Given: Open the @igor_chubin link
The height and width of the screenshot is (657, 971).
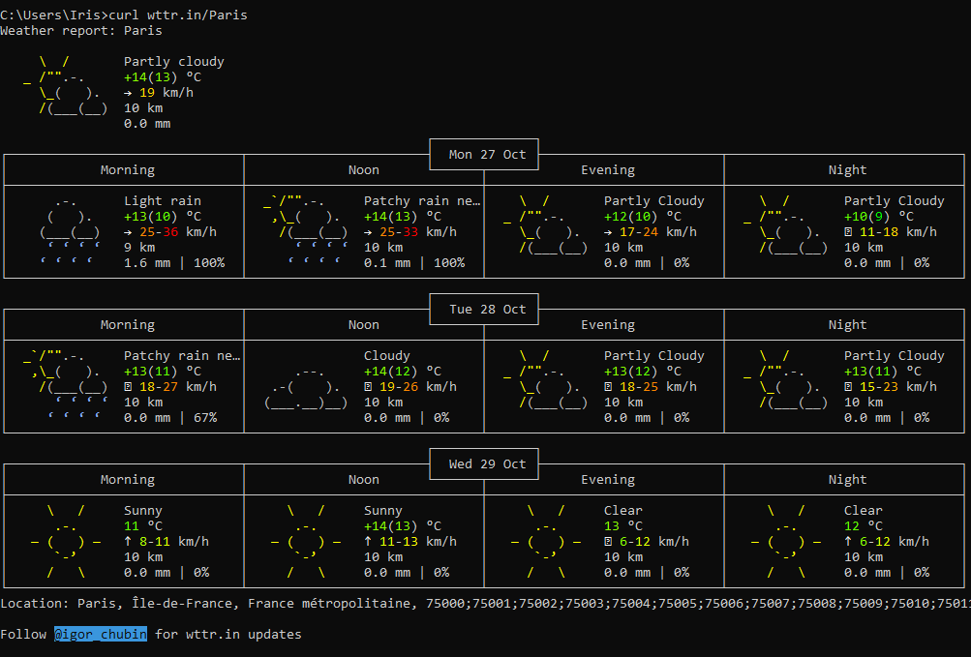Looking at the screenshot, I should (101, 635).
